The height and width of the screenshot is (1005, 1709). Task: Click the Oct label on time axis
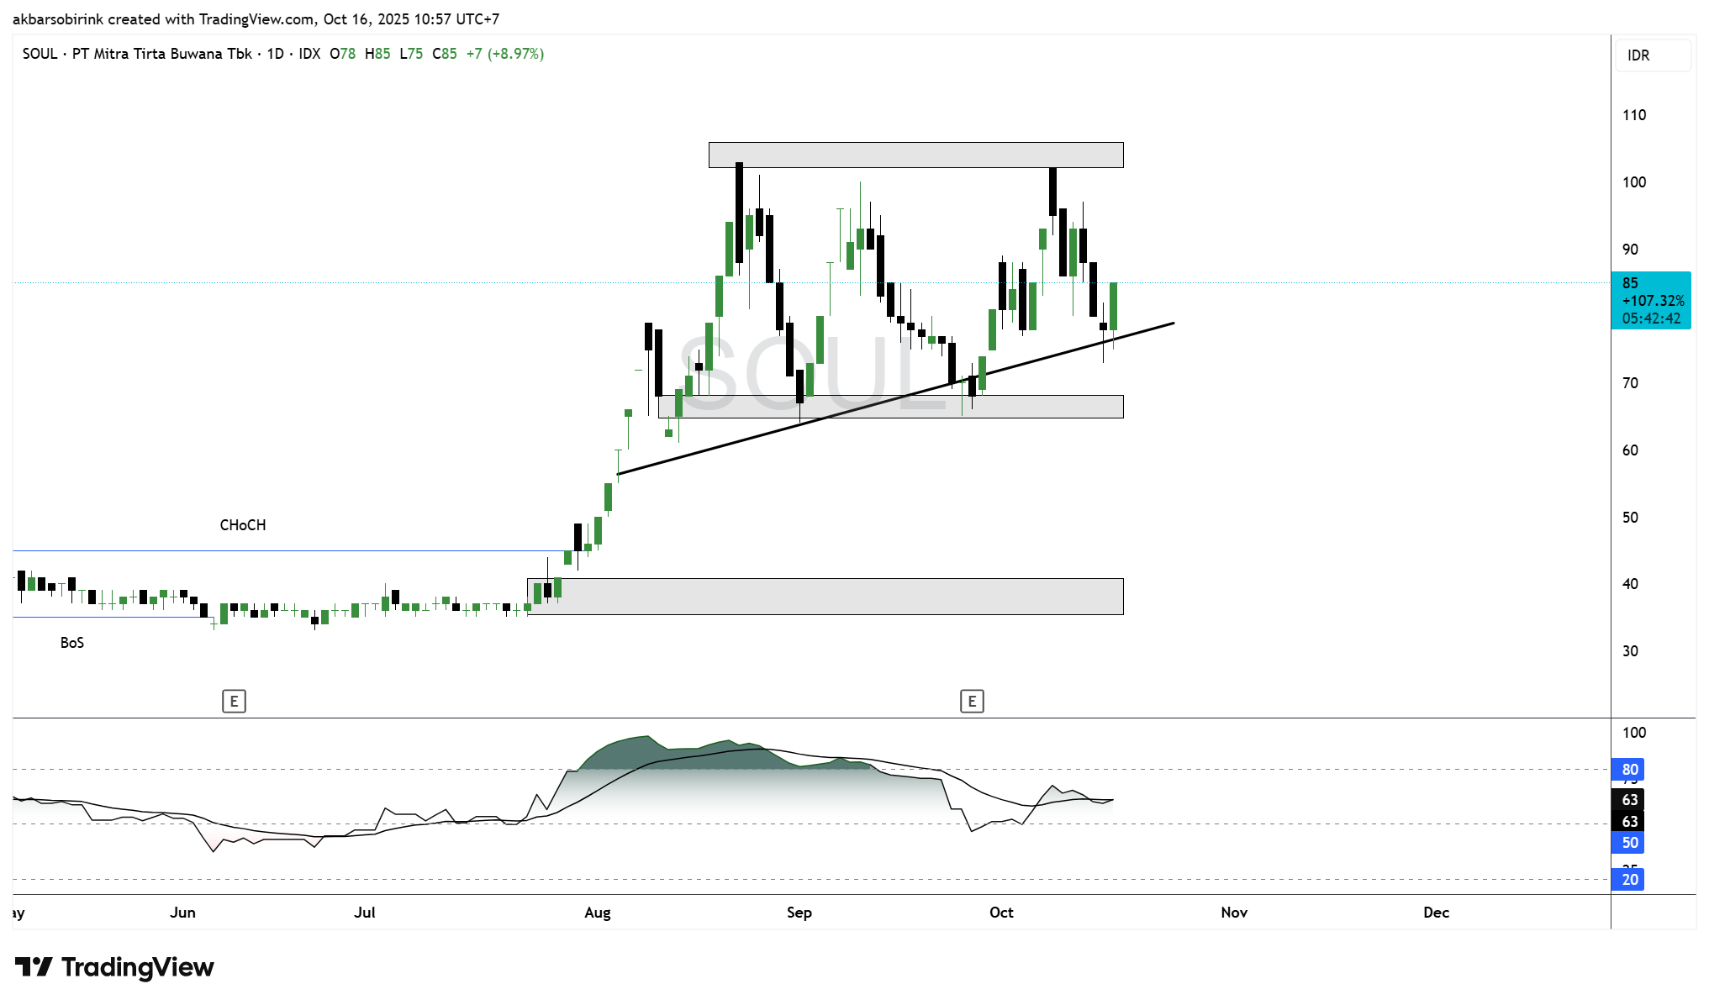pos(1001,913)
